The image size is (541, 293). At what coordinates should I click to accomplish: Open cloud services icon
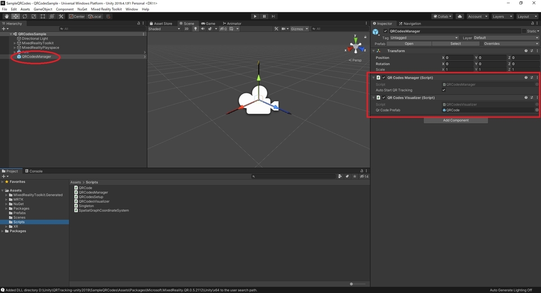[x=459, y=16]
